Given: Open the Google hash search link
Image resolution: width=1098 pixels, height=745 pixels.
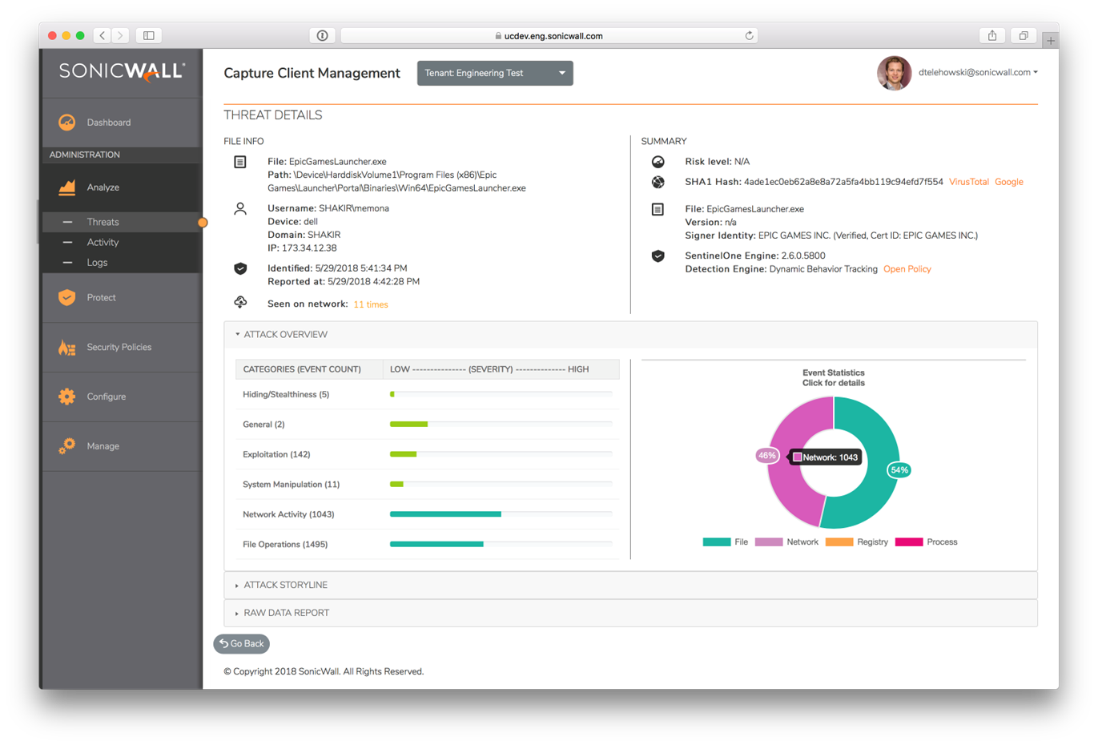Looking at the screenshot, I should pos(1009,182).
